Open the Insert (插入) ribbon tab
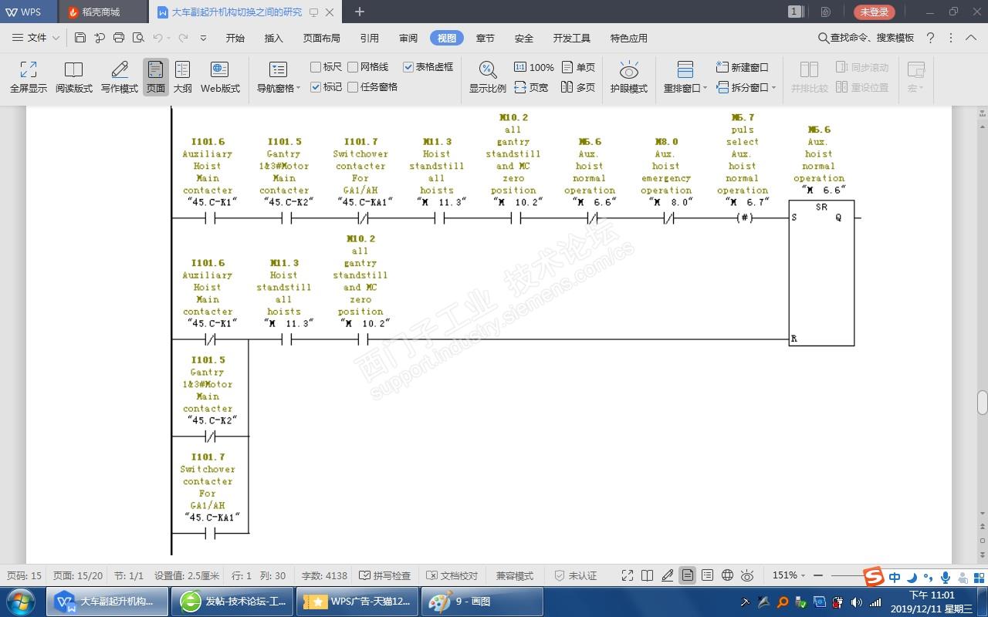The image size is (988, 617). (x=274, y=38)
